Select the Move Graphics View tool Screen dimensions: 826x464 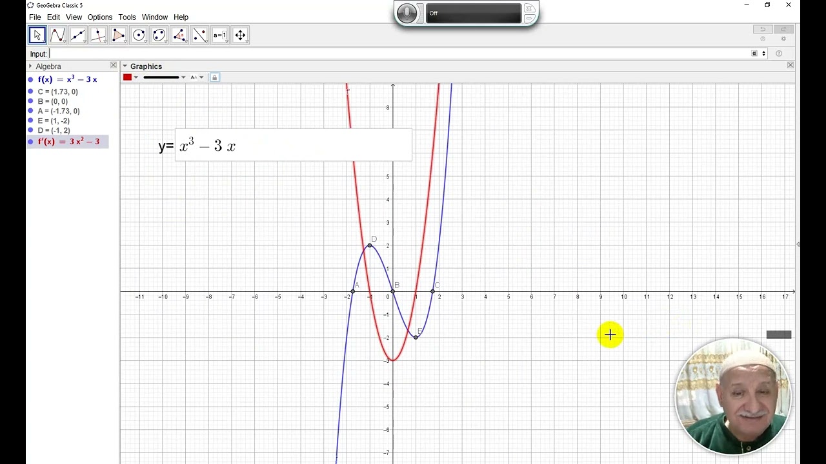click(241, 35)
